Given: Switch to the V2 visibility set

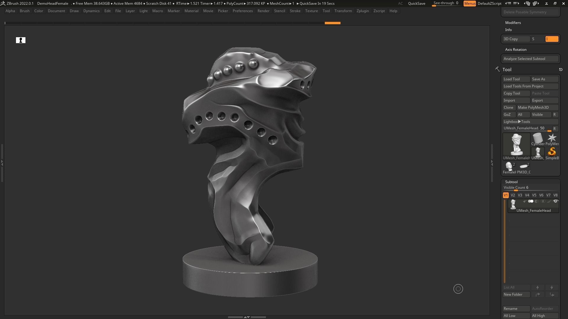Looking at the screenshot, I should click(x=513, y=195).
